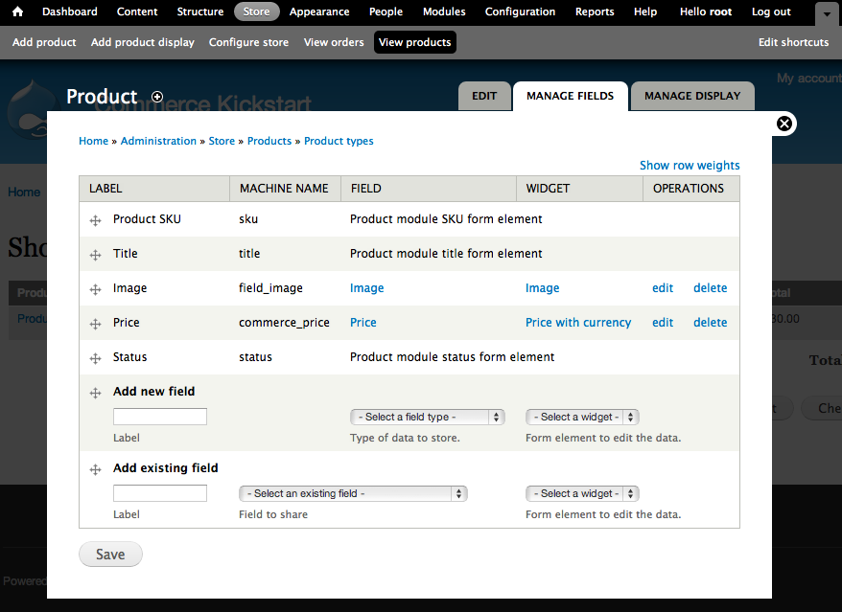The image size is (842, 612).
Task: Click the Save button
Action: click(x=109, y=554)
